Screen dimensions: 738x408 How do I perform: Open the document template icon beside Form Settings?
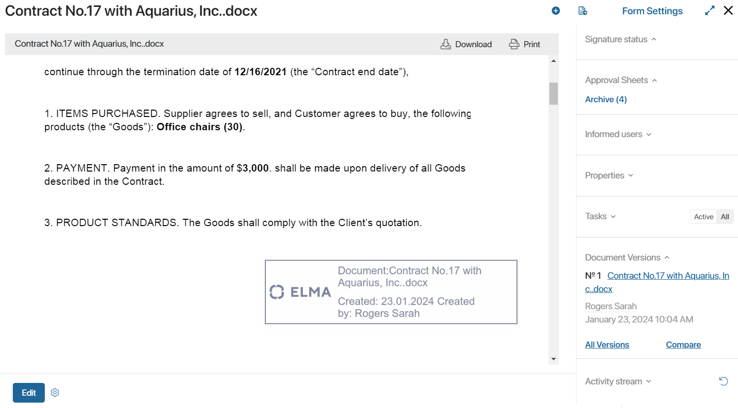(x=583, y=11)
